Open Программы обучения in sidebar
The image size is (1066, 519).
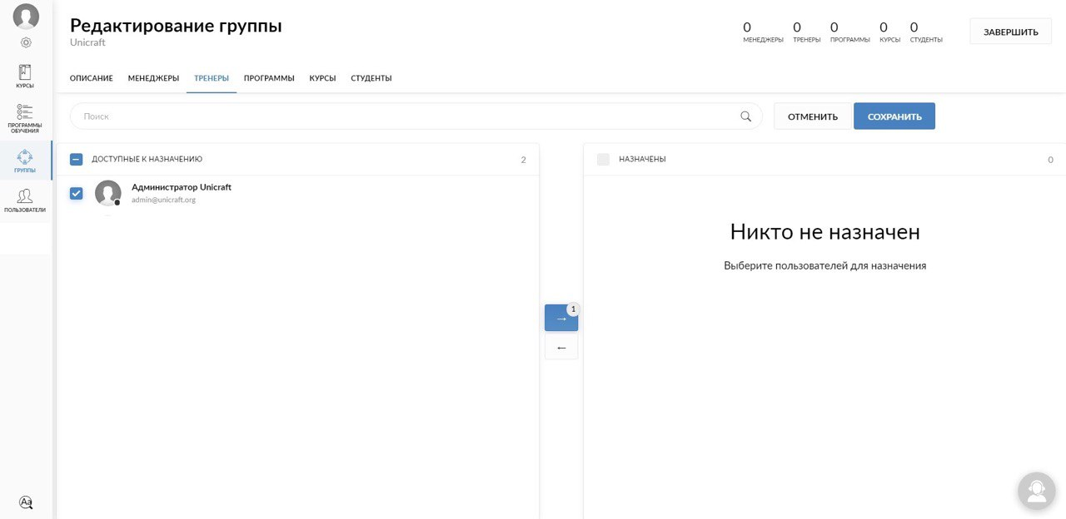click(25, 118)
